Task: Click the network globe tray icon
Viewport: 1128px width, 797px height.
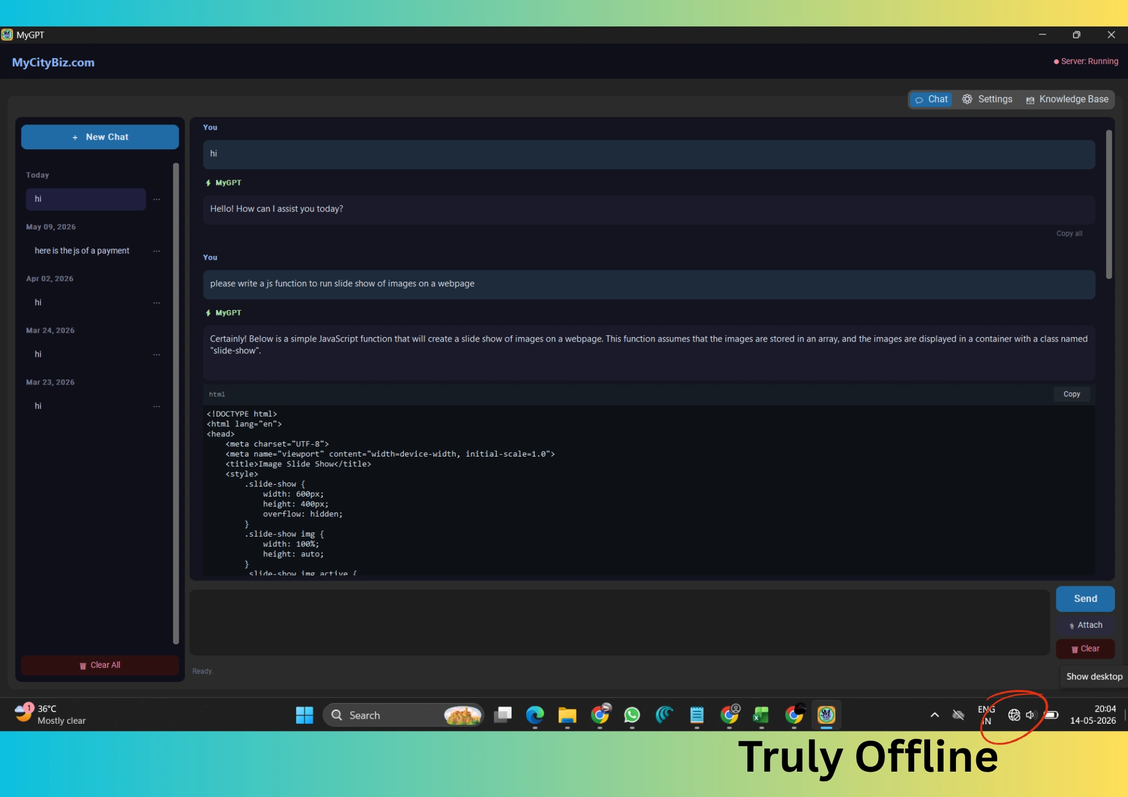Action: pyautogui.click(x=1014, y=715)
